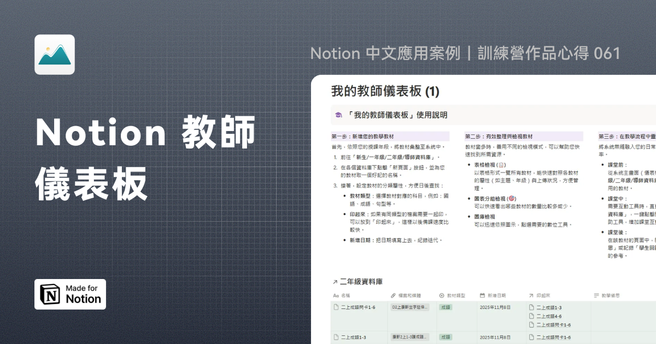Click the paperclip icon on 檔案和媒體 column

click(x=391, y=295)
